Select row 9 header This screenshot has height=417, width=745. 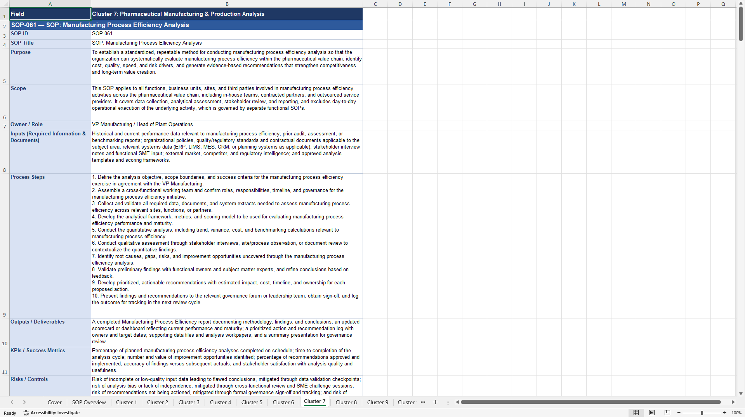pos(5,246)
